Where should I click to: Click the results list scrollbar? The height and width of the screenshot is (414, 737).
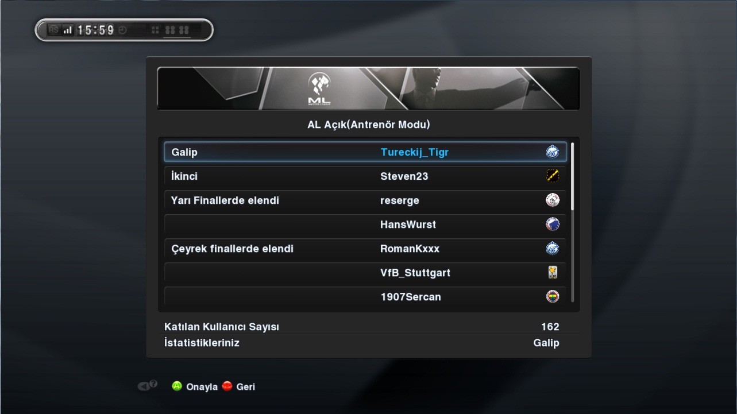click(x=572, y=223)
